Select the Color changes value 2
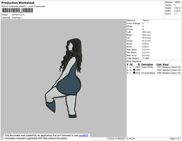Screen dimensions: 182x141 pyautogui.click(x=143, y=23)
